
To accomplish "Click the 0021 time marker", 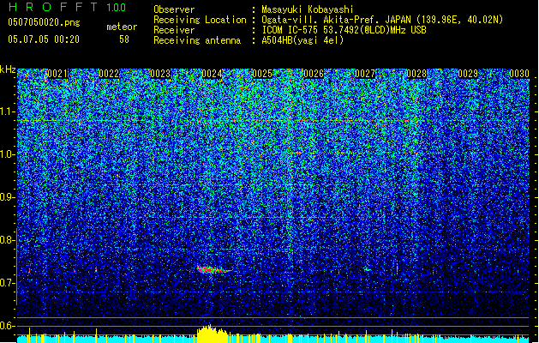I will point(57,74).
